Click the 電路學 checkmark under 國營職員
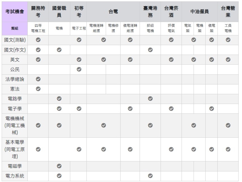 (59, 99)
